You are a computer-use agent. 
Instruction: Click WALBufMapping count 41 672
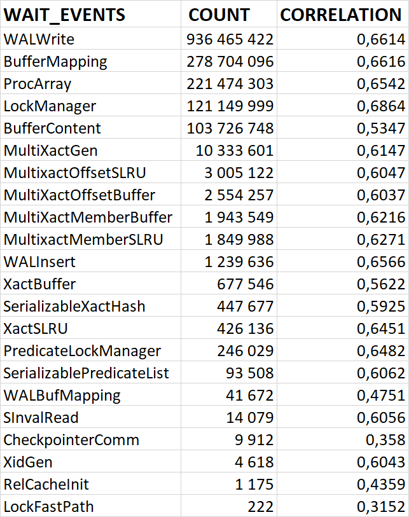tap(249, 396)
